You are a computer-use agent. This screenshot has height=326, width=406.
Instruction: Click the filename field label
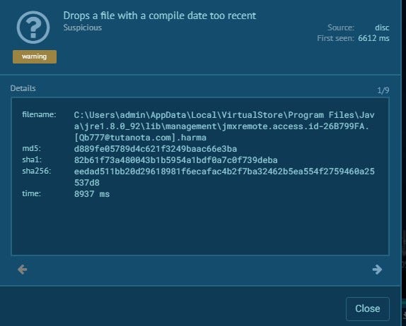coord(39,114)
